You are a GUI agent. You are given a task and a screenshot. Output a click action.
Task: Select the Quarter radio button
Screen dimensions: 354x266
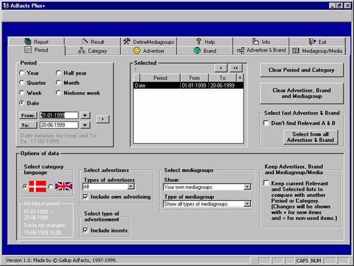point(22,82)
